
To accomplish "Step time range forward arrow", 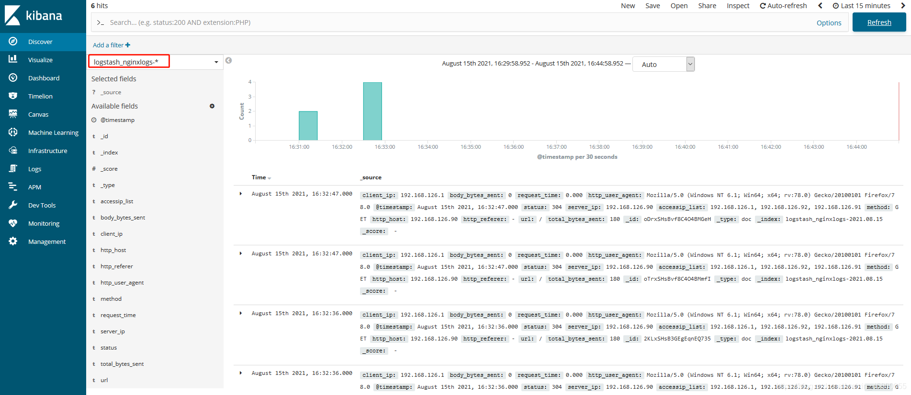I will 903,6.
